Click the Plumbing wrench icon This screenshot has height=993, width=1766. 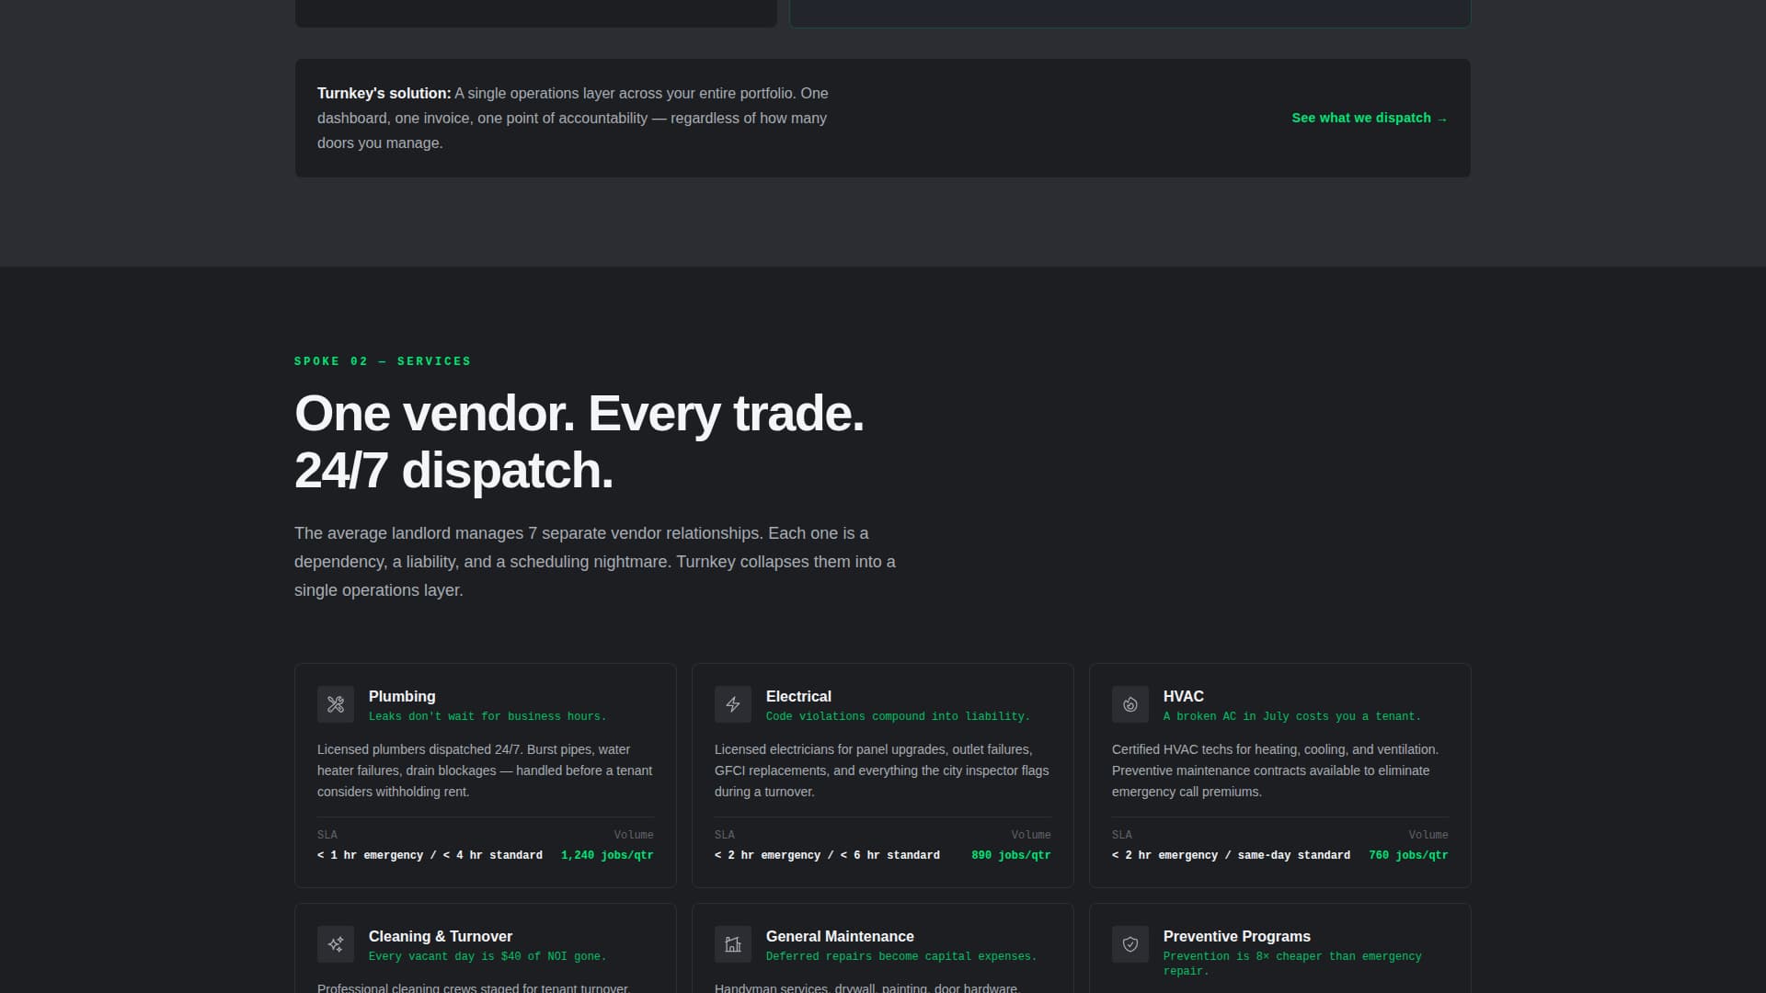coord(336,704)
